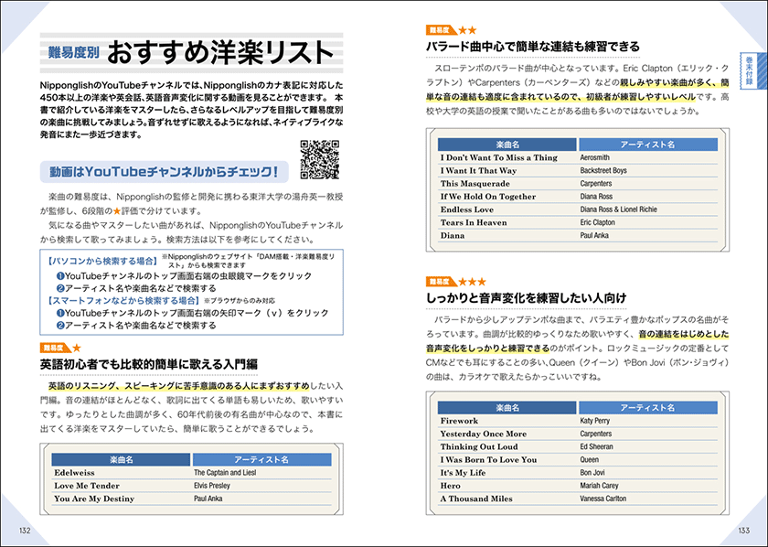
Task: Click page number 132
Action: [x=25, y=531]
